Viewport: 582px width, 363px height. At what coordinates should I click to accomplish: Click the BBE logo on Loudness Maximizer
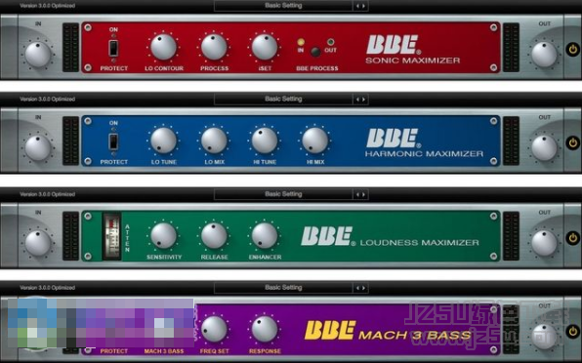click(x=328, y=236)
